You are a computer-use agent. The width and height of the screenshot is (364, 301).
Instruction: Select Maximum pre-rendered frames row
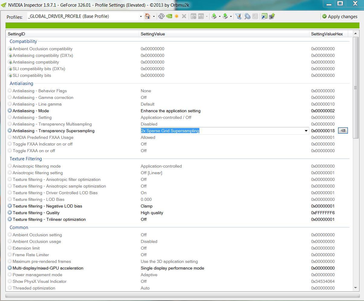pos(178,261)
